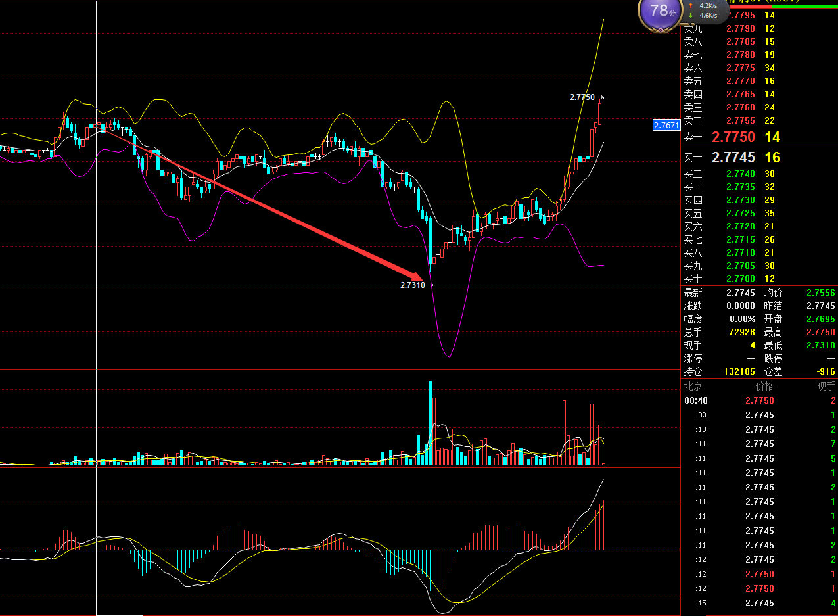The height and width of the screenshot is (616, 838).
Task: Click the 总手 total volume 72928
Action: coord(742,332)
